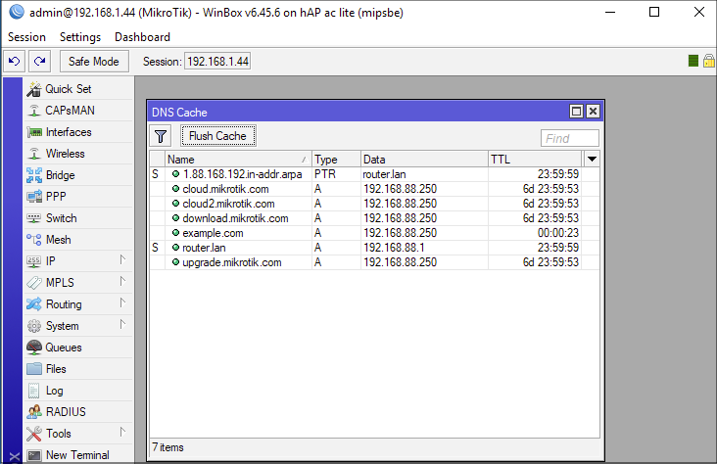Click the PTR type cell
Screen dimensions: 717x464
[325, 174]
